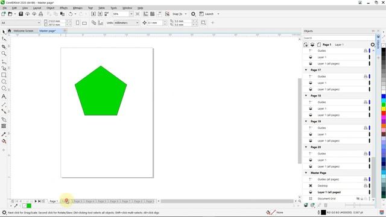This screenshot has height=217, width=386.
Task: Open the Object menu
Action: point(51,8)
